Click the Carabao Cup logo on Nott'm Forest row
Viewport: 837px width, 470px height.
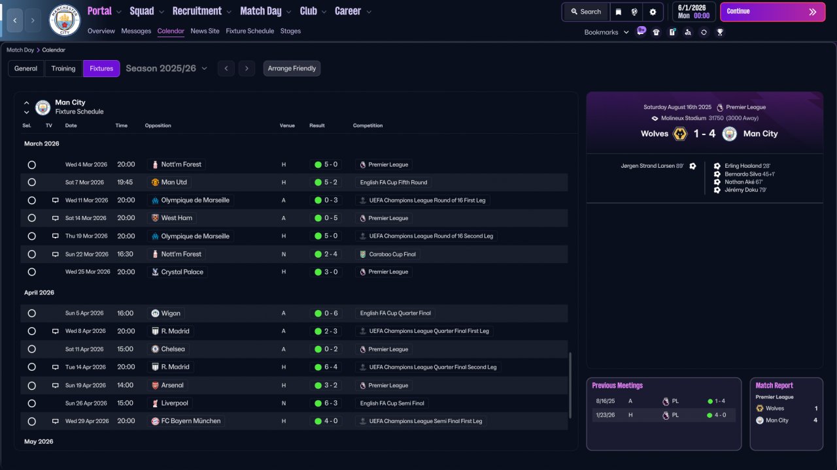coord(363,254)
